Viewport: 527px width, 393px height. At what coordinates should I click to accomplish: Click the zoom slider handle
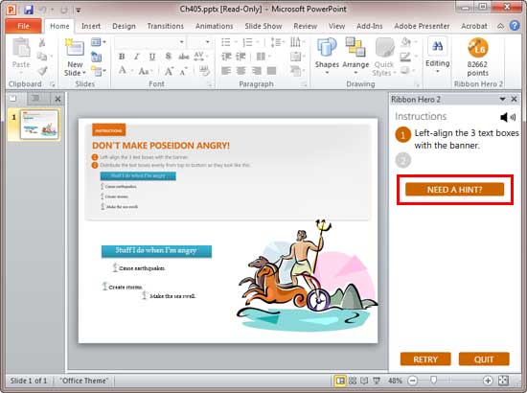[x=433, y=381]
